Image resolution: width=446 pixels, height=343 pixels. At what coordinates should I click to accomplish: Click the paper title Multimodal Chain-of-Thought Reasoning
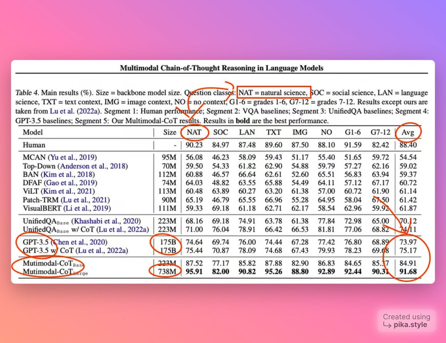click(x=222, y=68)
